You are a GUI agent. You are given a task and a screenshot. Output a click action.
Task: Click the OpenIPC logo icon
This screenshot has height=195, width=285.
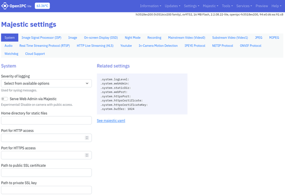click(x=5, y=6)
